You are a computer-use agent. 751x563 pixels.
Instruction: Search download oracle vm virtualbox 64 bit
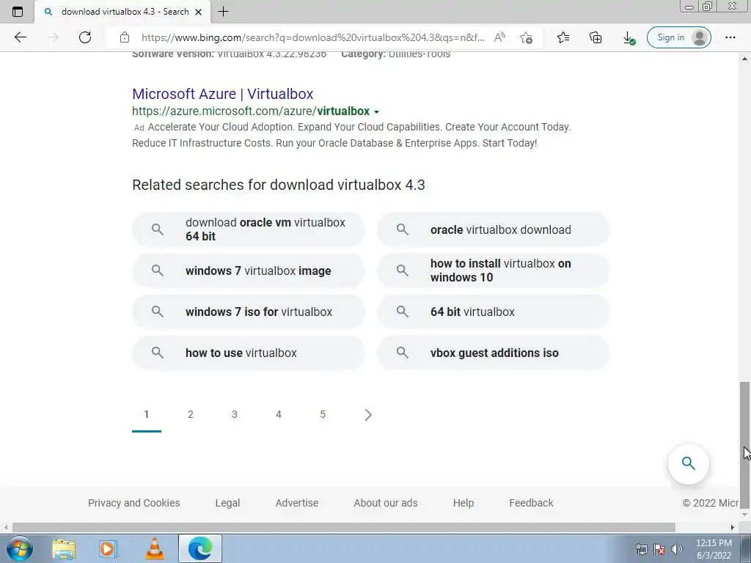click(x=249, y=229)
